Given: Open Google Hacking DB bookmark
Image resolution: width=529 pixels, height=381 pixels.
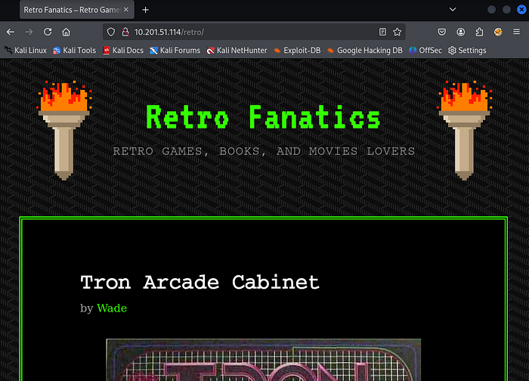Looking at the screenshot, I should coord(365,51).
